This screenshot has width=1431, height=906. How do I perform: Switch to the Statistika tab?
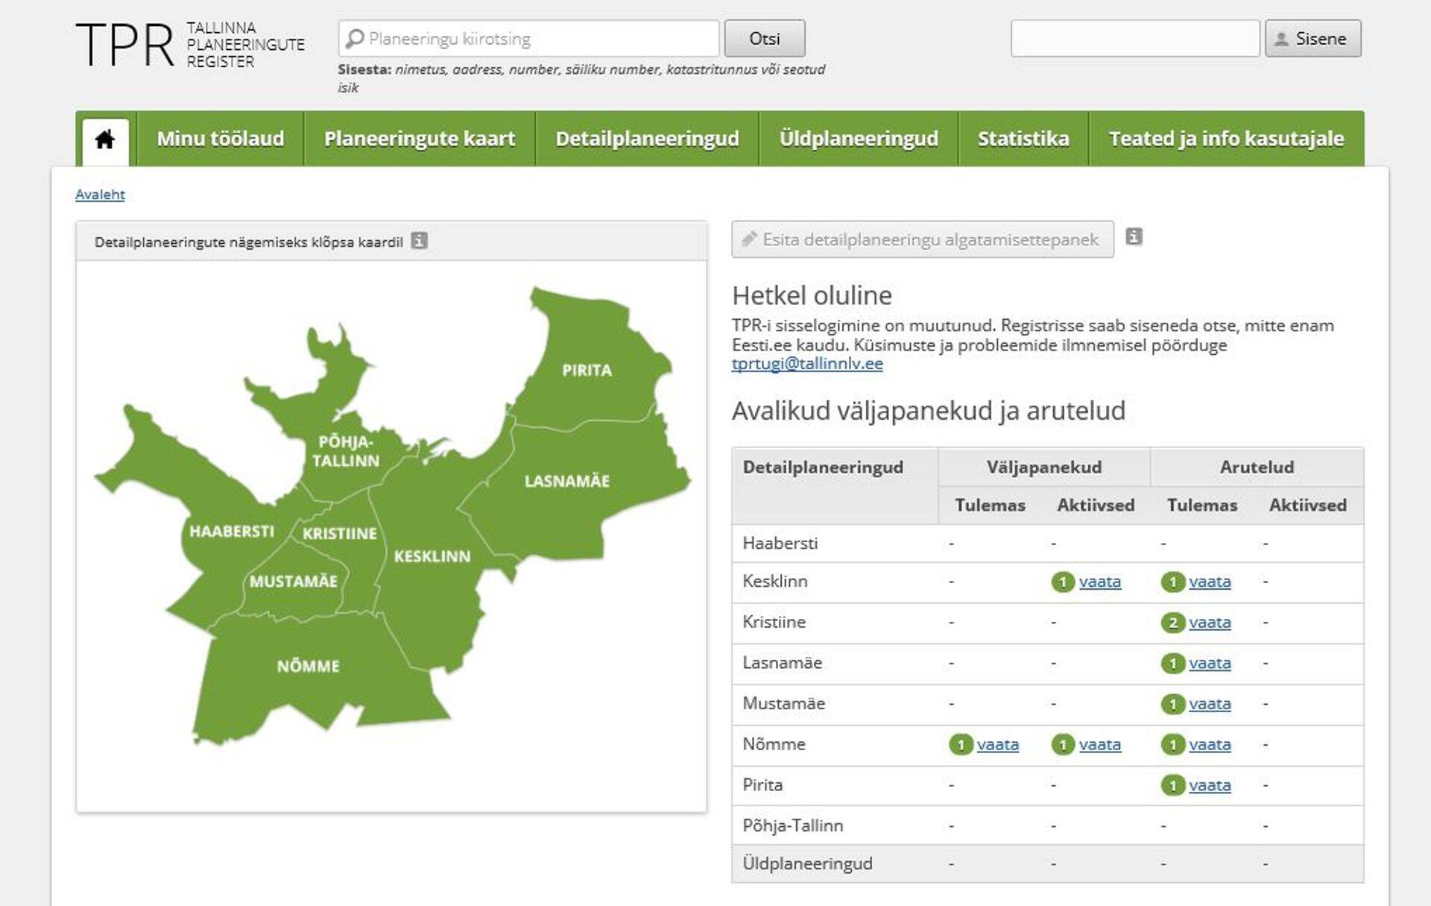click(1023, 139)
